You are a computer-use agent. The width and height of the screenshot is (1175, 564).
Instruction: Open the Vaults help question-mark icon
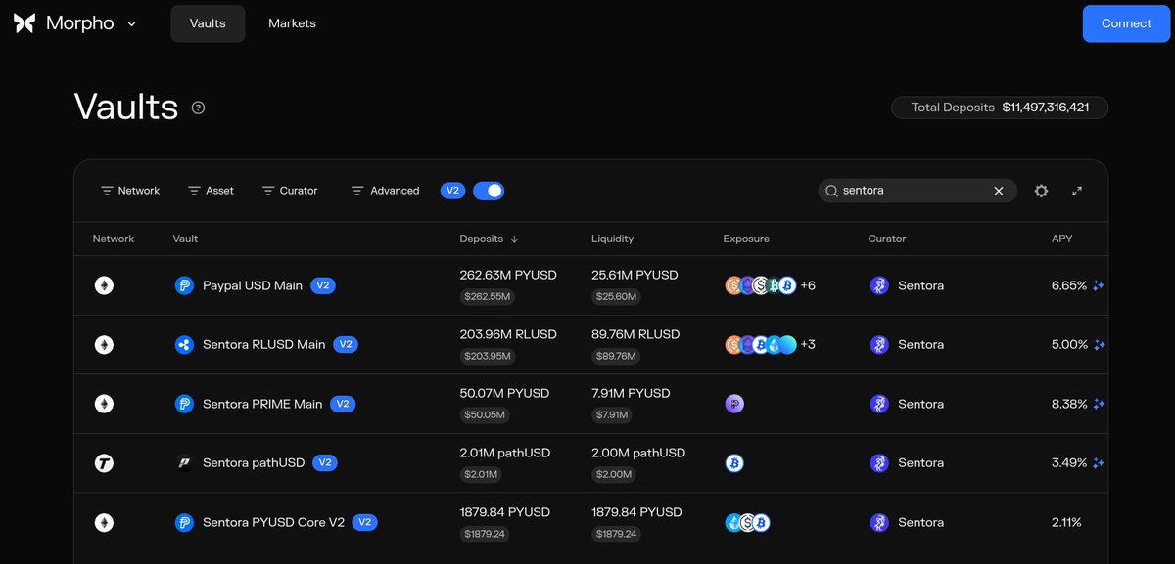point(199,108)
